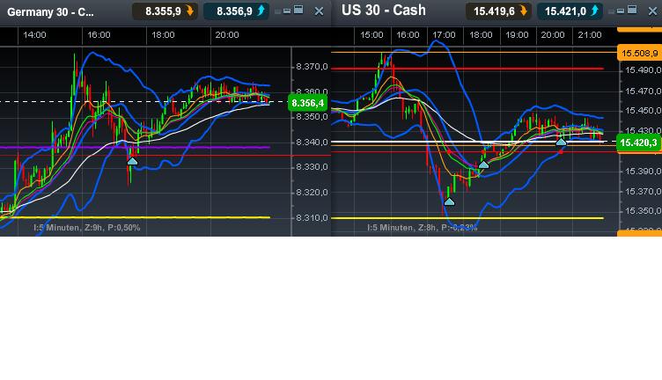This screenshot has width=662, height=380.
Task: Click the US 30 - Cash panel title
Action: [x=384, y=11]
